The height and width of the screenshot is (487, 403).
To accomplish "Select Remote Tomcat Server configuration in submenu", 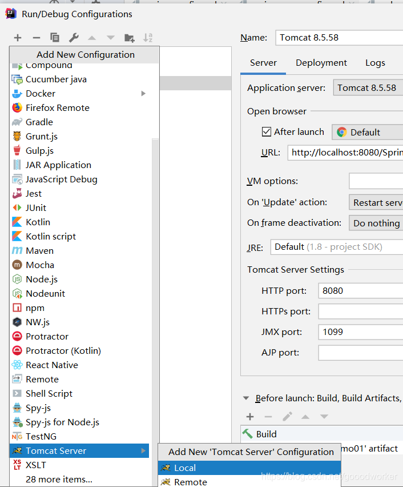I will click(x=249, y=482).
